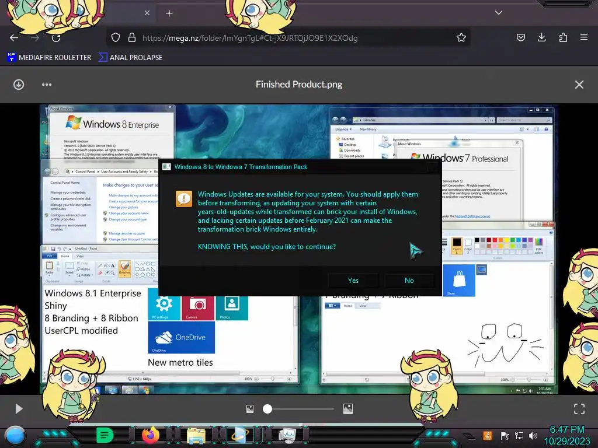Choose Yes in Transformation Pack dialog
The height and width of the screenshot is (448, 598).
coord(353,281)
